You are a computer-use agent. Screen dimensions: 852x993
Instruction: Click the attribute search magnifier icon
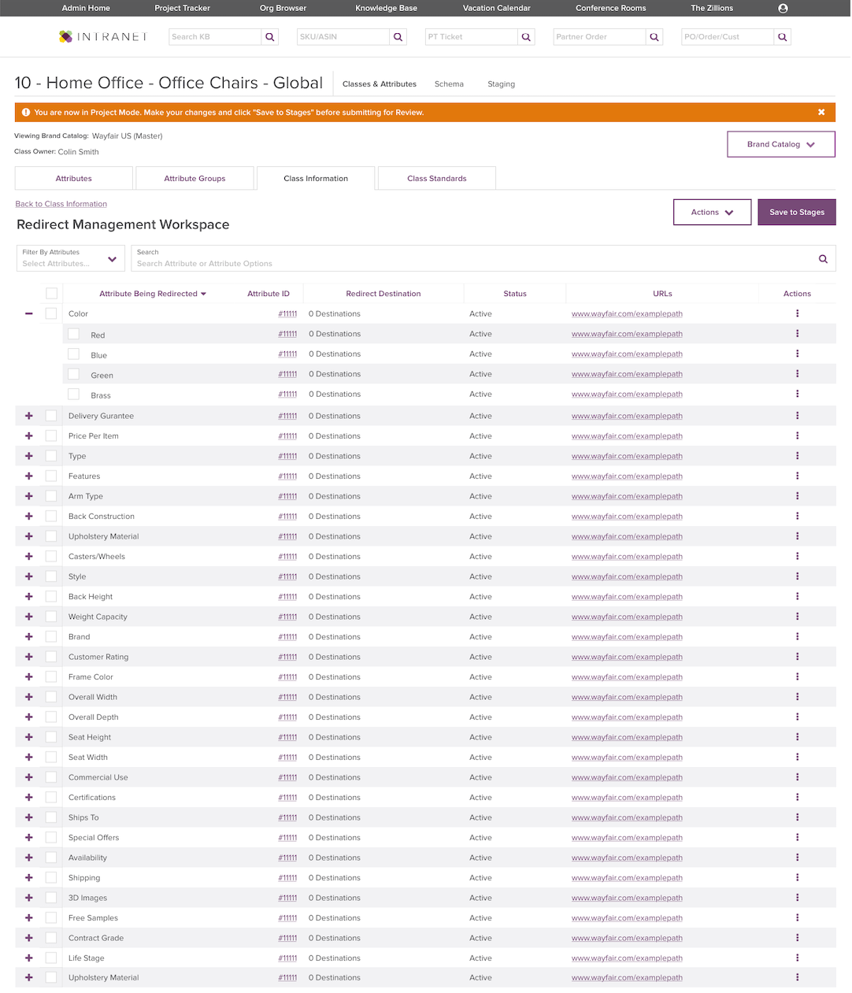pos(823,258)
